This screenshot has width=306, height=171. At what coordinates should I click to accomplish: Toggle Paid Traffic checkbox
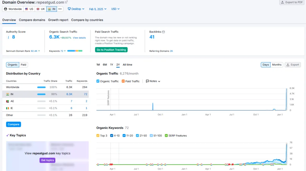click(123, 81)
